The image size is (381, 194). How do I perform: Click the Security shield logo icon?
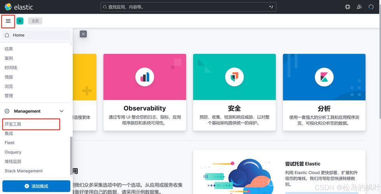point(234,77)
